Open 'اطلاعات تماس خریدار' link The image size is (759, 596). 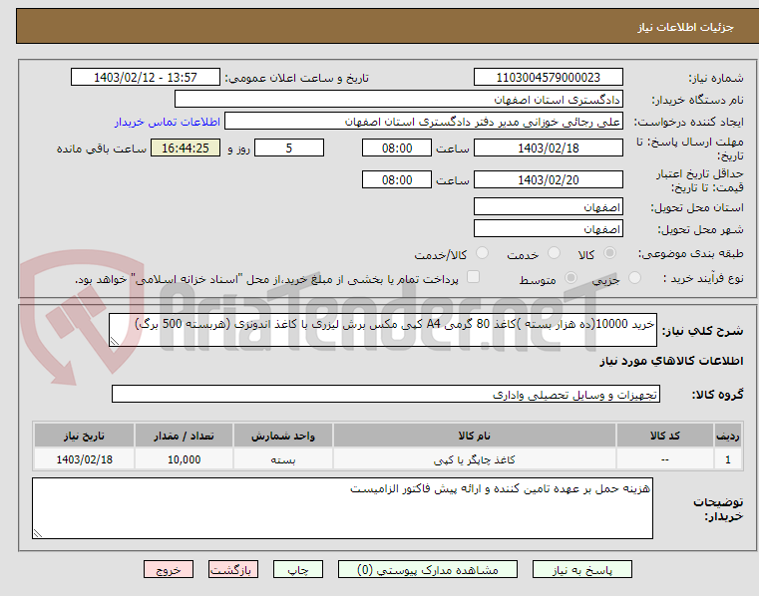pos(168,122)
